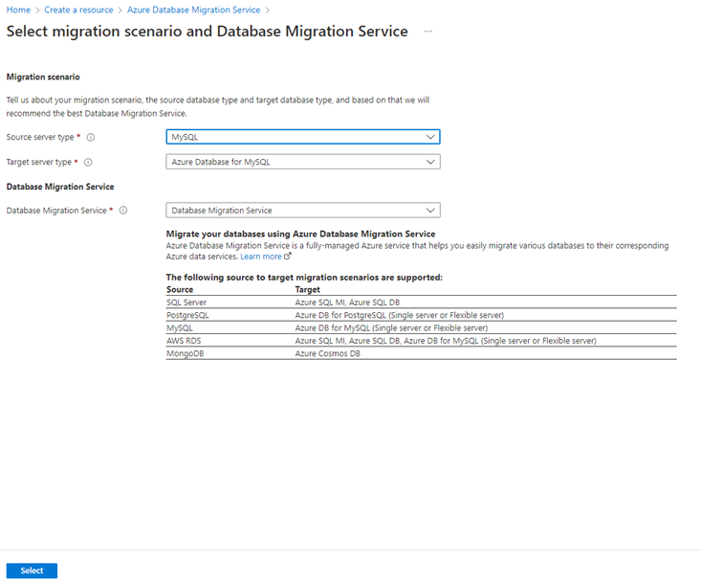Open the ellipsis menu beside page title
701x583 pixels.
428,32
